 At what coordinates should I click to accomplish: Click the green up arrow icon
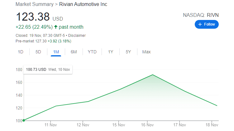pyautogui.click(x=56, y=27)
